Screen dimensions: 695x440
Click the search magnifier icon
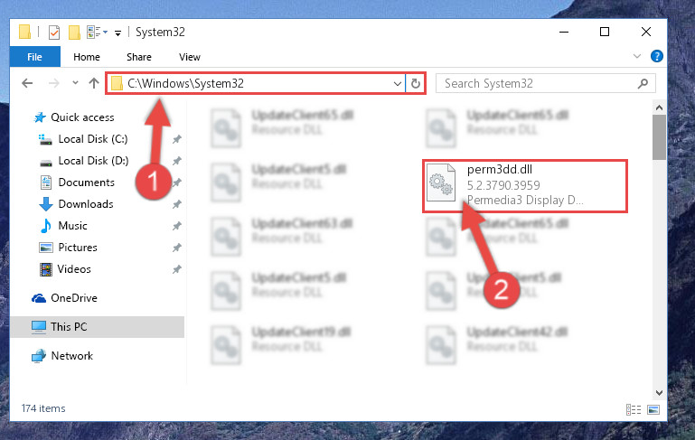[x=643, y=83]
